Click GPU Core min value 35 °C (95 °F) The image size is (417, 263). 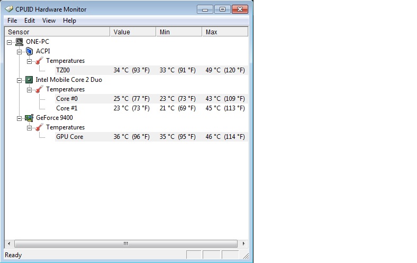(177, 137)
